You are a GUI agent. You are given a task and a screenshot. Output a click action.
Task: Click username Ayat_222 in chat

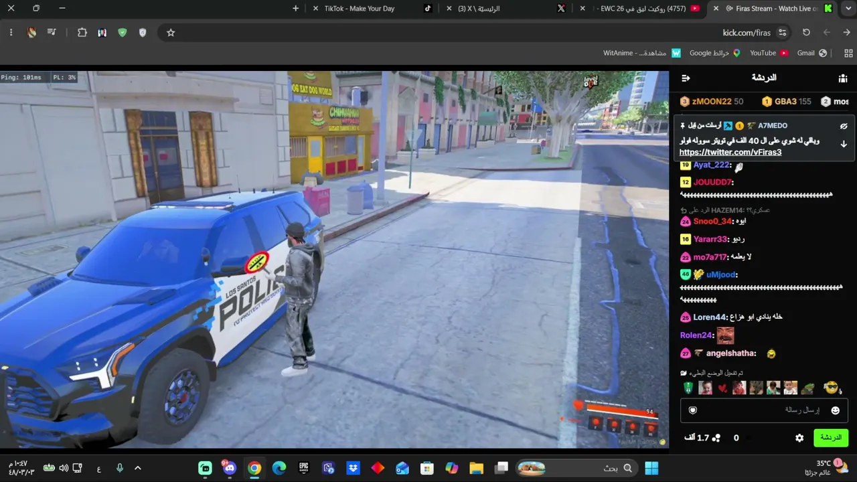pyautogui.click(x=711, y=165)
